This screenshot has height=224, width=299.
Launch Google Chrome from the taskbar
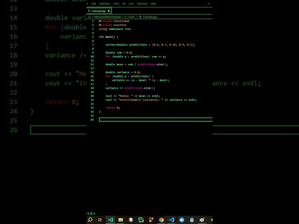[161, 220]
